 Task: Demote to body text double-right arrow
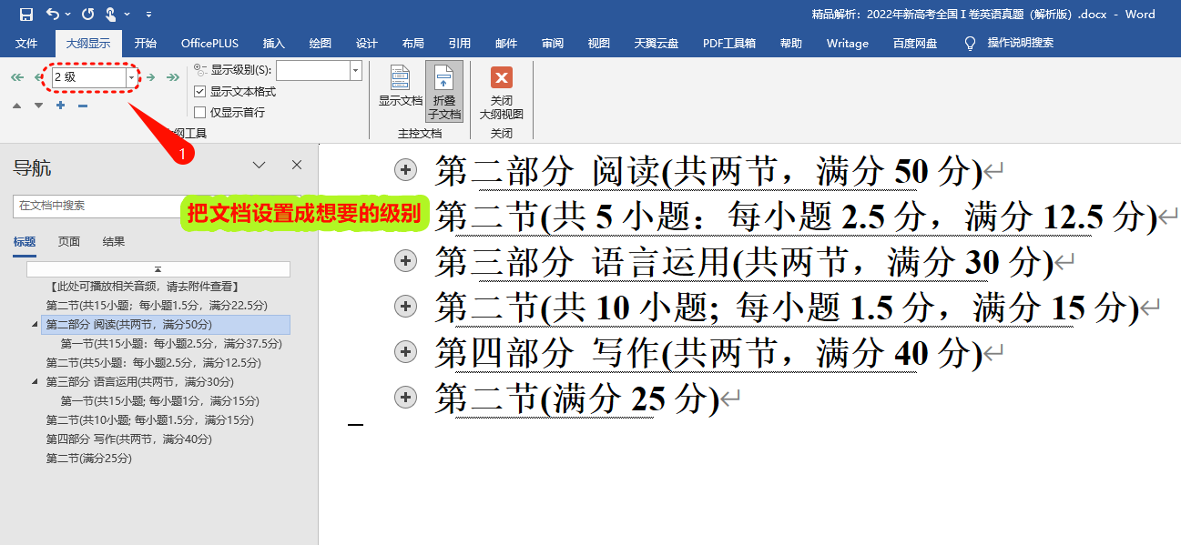[x=172, y=77]
